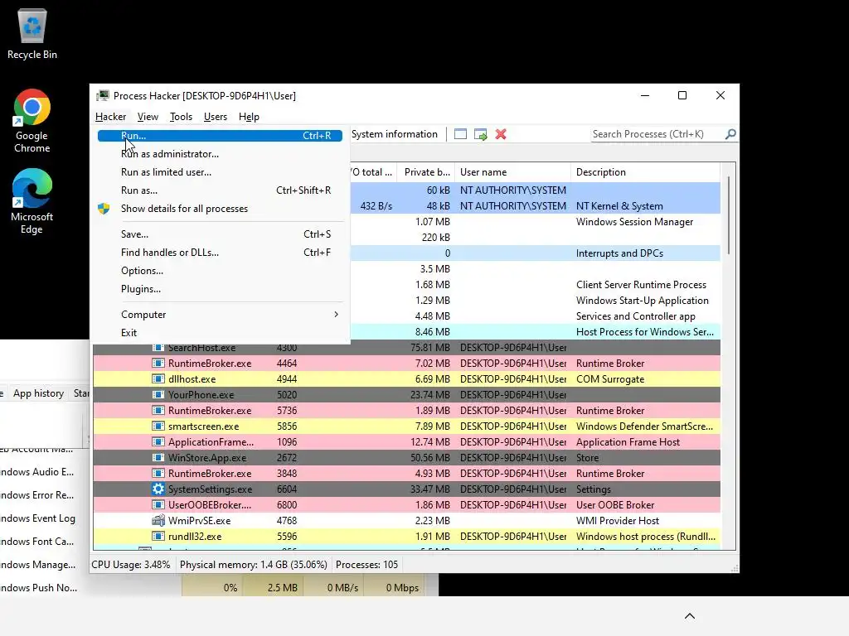The image size is (849, 636).
Task: Click the smartscreen.exe process icon
Action: tap(158, 426)
